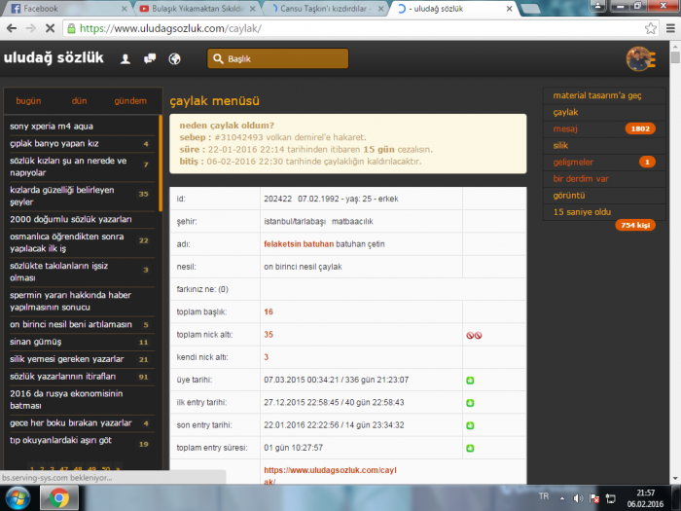Bookmark page with the star icon
The height and width of the screenshot is (511, 681).
click(650, 28)
